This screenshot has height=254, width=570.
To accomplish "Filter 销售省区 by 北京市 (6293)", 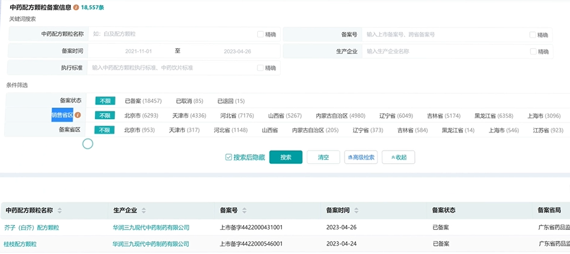I will click(x=141, y=115).
